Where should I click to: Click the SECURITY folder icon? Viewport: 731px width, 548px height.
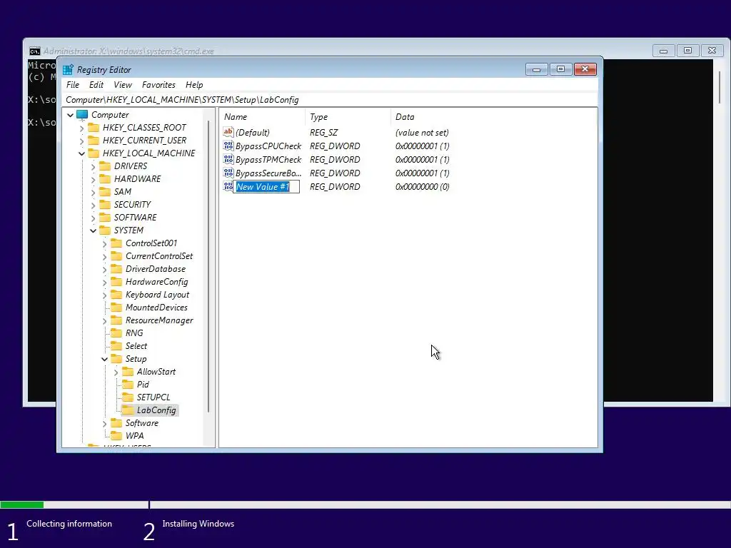click(106, 205)
